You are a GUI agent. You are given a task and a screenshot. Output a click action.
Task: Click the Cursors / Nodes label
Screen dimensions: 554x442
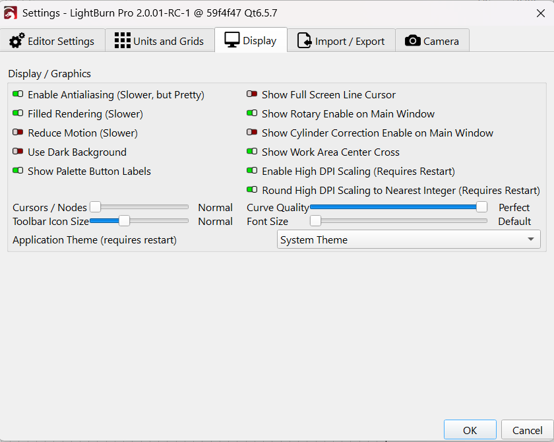click(x=50, y=207)
